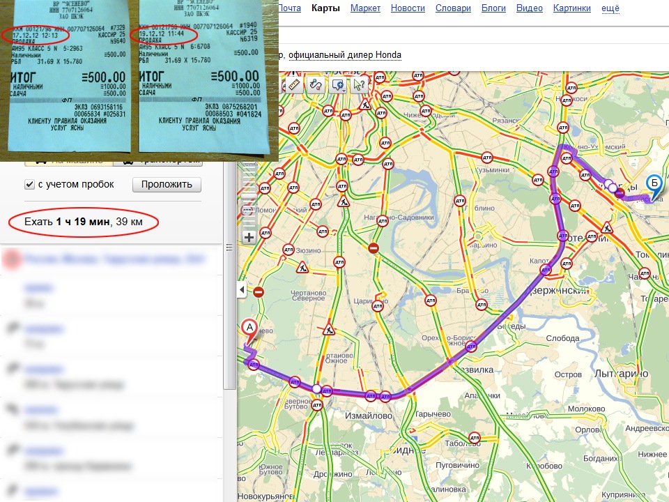Click 'Остров' map label
Image resolution: width=669 pixels, height=502 pixels.
[x=568, y=375]
